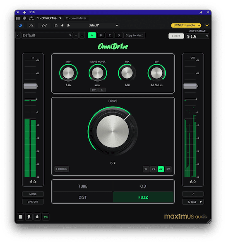
Task: Enable the LINK OUT toggle
Action: [x=33, y=202]
